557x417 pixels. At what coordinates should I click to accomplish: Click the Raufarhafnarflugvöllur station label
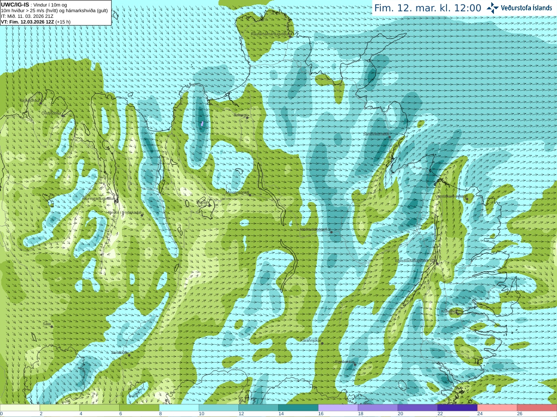click(x=270, y=34)
